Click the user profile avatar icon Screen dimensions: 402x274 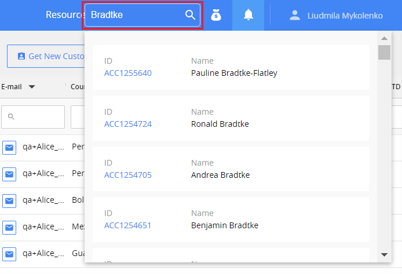(x=295, y=16)
